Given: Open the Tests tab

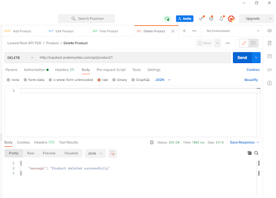Looking at the screenshot, I should [136, 70].
